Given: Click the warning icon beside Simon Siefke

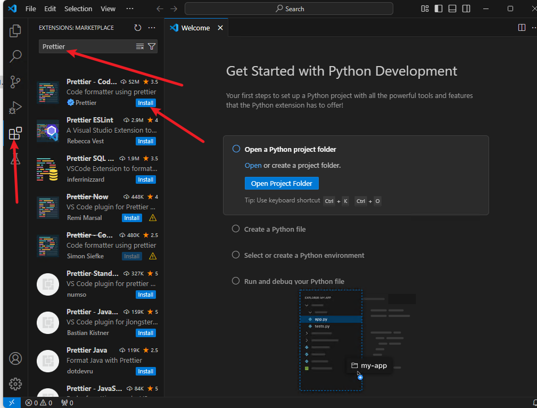Looking at the screenshot, I should coord(153,256).
